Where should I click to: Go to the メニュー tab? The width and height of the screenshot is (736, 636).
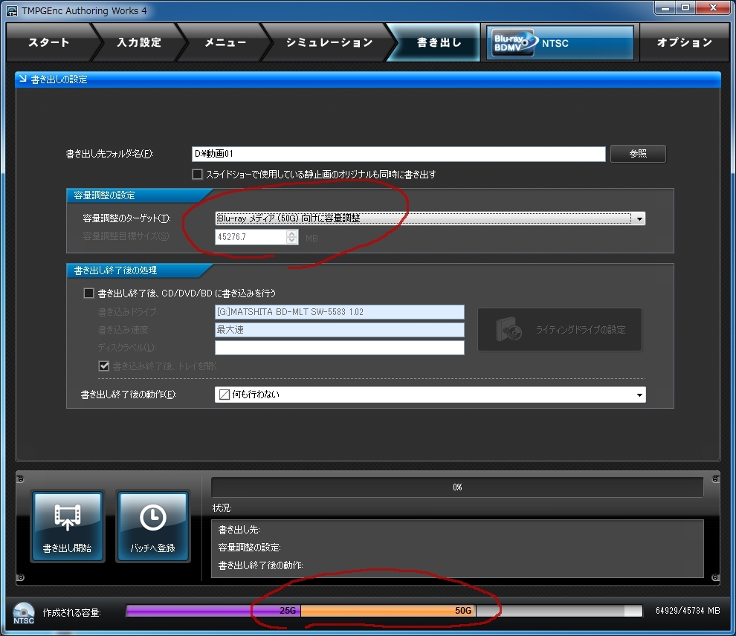coord(225,42)
